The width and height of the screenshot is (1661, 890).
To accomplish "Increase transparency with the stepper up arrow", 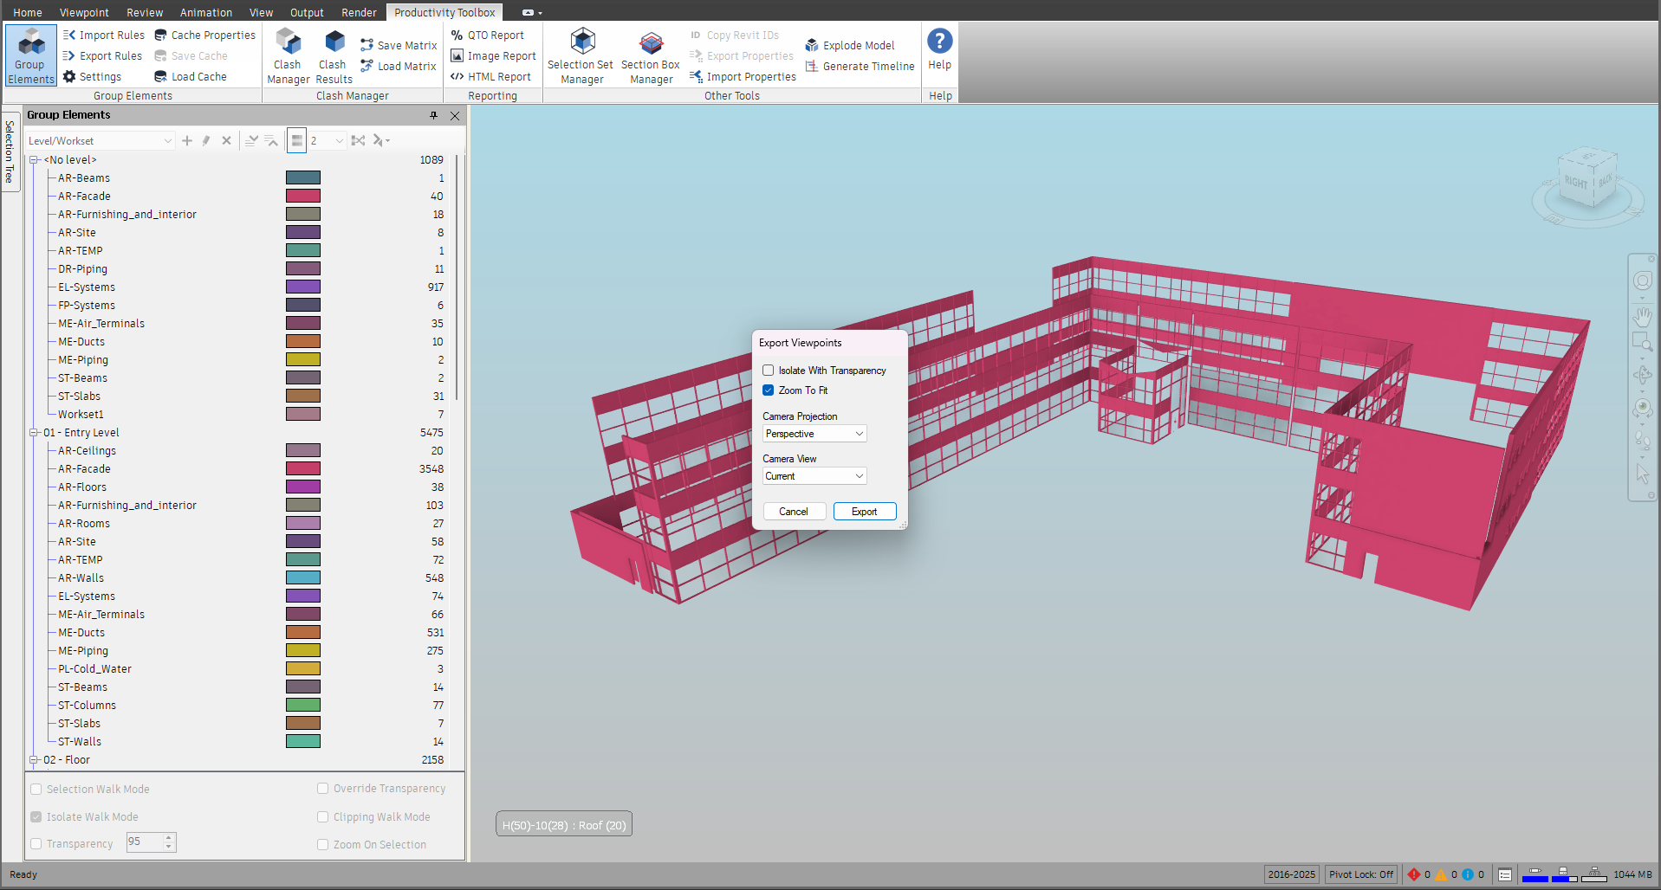I will pos(169,837).
